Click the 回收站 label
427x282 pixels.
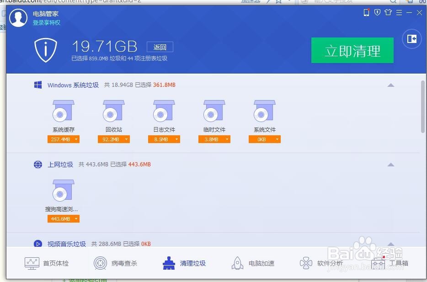(x=114, y=129)
